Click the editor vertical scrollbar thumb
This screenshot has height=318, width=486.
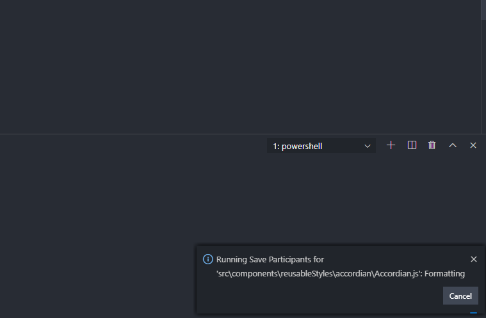[x=483, y=10]
